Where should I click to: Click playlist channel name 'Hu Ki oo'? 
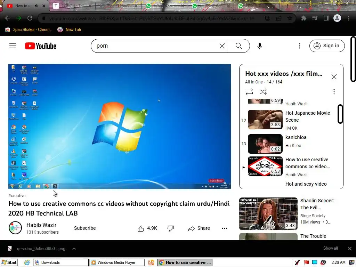pos(293,146)
